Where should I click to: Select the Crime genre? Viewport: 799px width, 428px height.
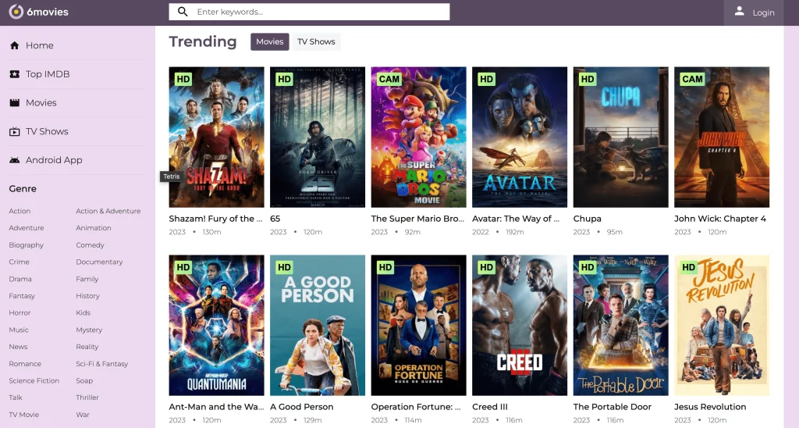[x=19, y=262]
